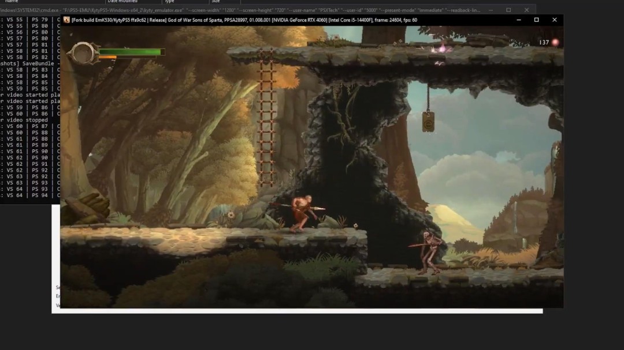Close the cmd.exe console window
The height and width of the screenshot is (350, 624).
pos(526,10)
